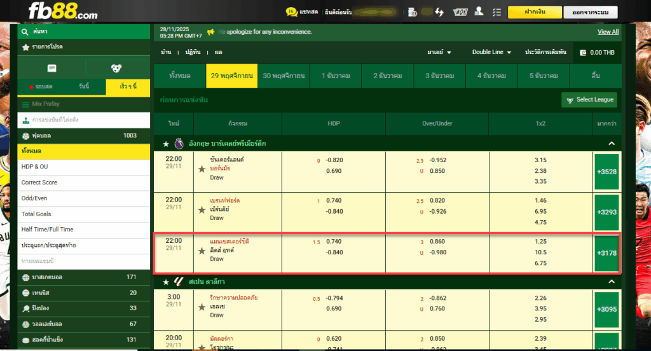Open the Correct Score market menu
This screenshot has height=351, width=651.
(83, 182)
